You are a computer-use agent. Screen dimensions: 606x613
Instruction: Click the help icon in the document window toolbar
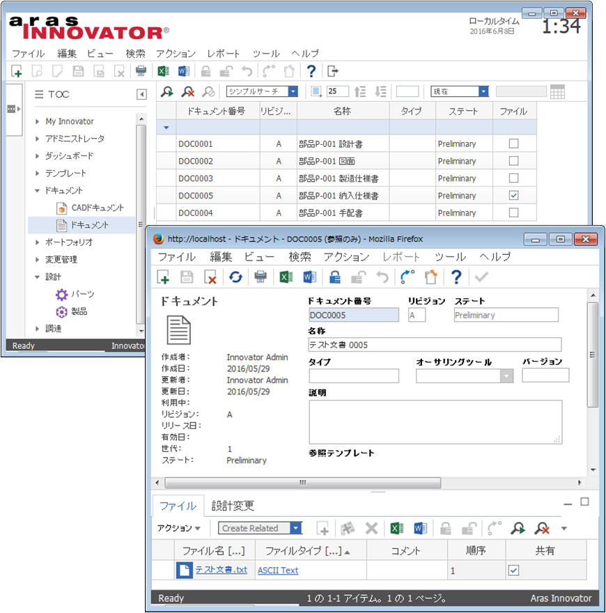pos(456,277)
